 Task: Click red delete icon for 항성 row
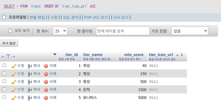46,82
